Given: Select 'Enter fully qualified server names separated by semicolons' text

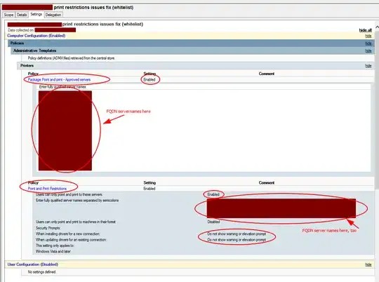Looking at the screenshot, I should coord(77,201).
